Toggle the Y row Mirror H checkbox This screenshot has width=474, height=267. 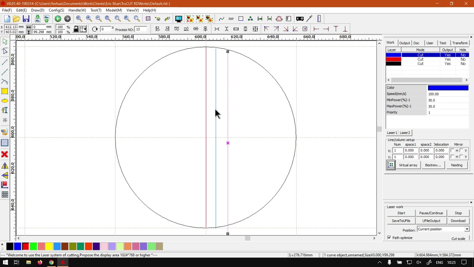(453, 157)
